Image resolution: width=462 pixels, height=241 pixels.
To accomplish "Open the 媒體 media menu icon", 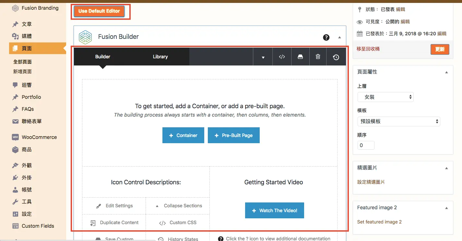I will pyautogui.click(x=15, y=36).
